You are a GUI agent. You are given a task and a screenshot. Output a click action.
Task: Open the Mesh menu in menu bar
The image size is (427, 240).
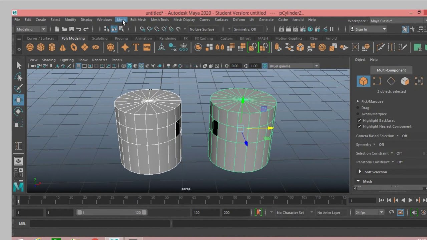pyautogui.click(x=121, y=20)
